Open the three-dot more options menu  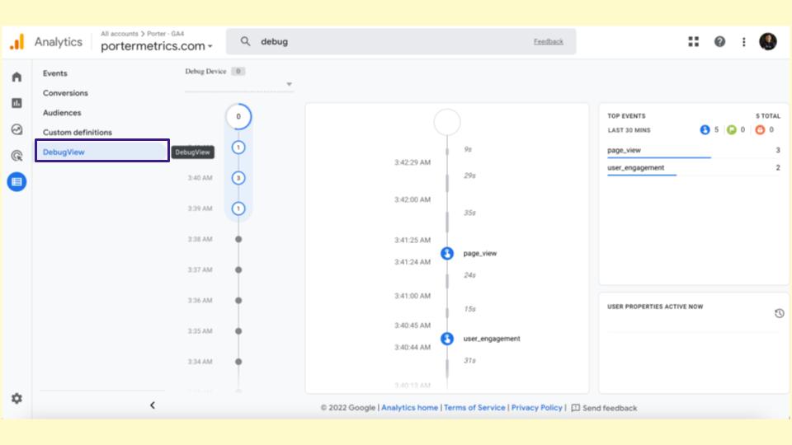(743, 42)
